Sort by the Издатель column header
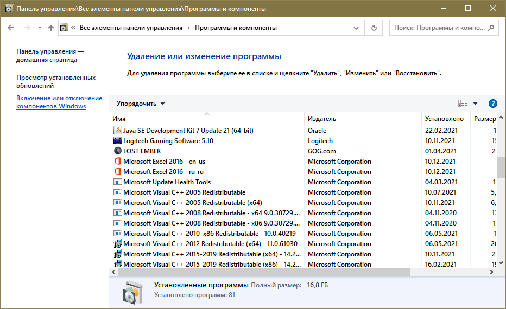Viewport: 506px width, 309px height. pos(322,119)
